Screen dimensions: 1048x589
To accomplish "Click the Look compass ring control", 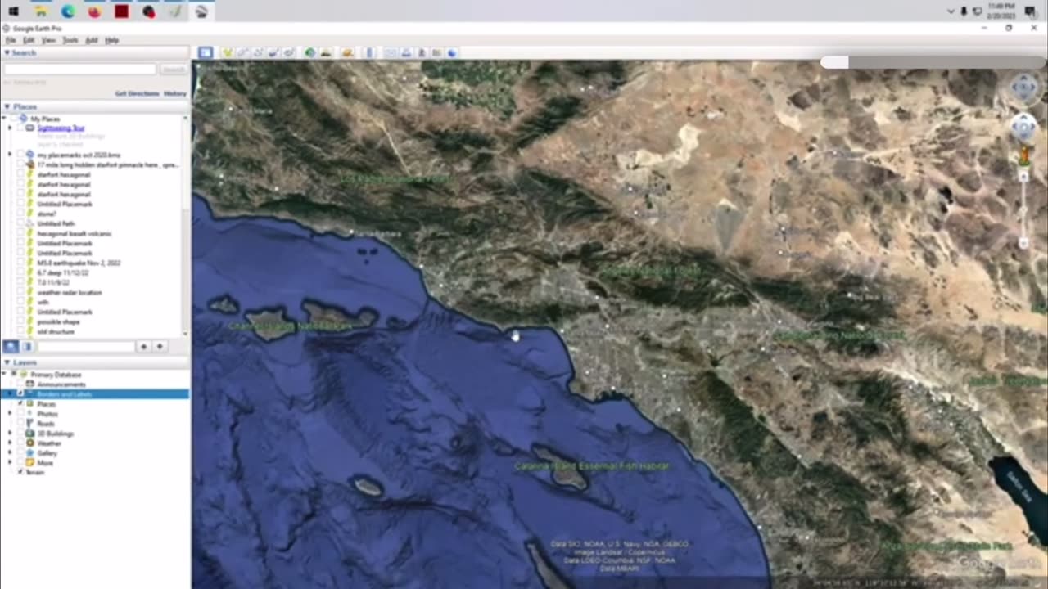I will (x=1024, y=88).
